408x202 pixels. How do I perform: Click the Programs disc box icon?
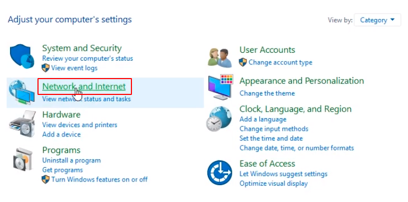pos(23,159)
